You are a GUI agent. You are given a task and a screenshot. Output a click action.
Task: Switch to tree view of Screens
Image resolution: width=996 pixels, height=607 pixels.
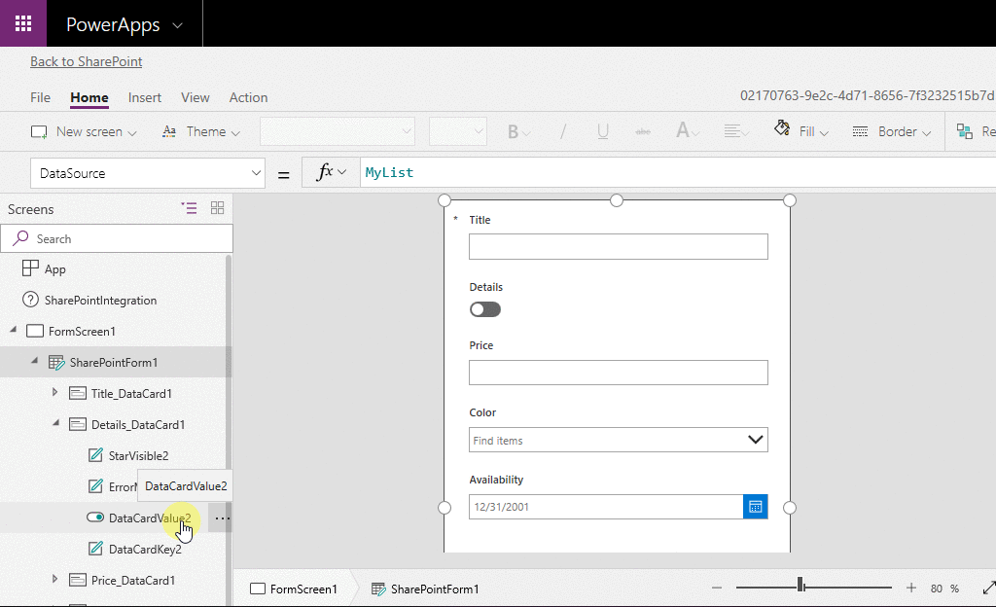click(x=189, y=208)
